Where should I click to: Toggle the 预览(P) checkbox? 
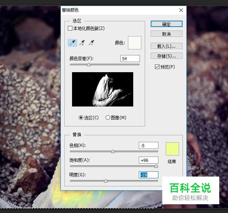point(157,67)
